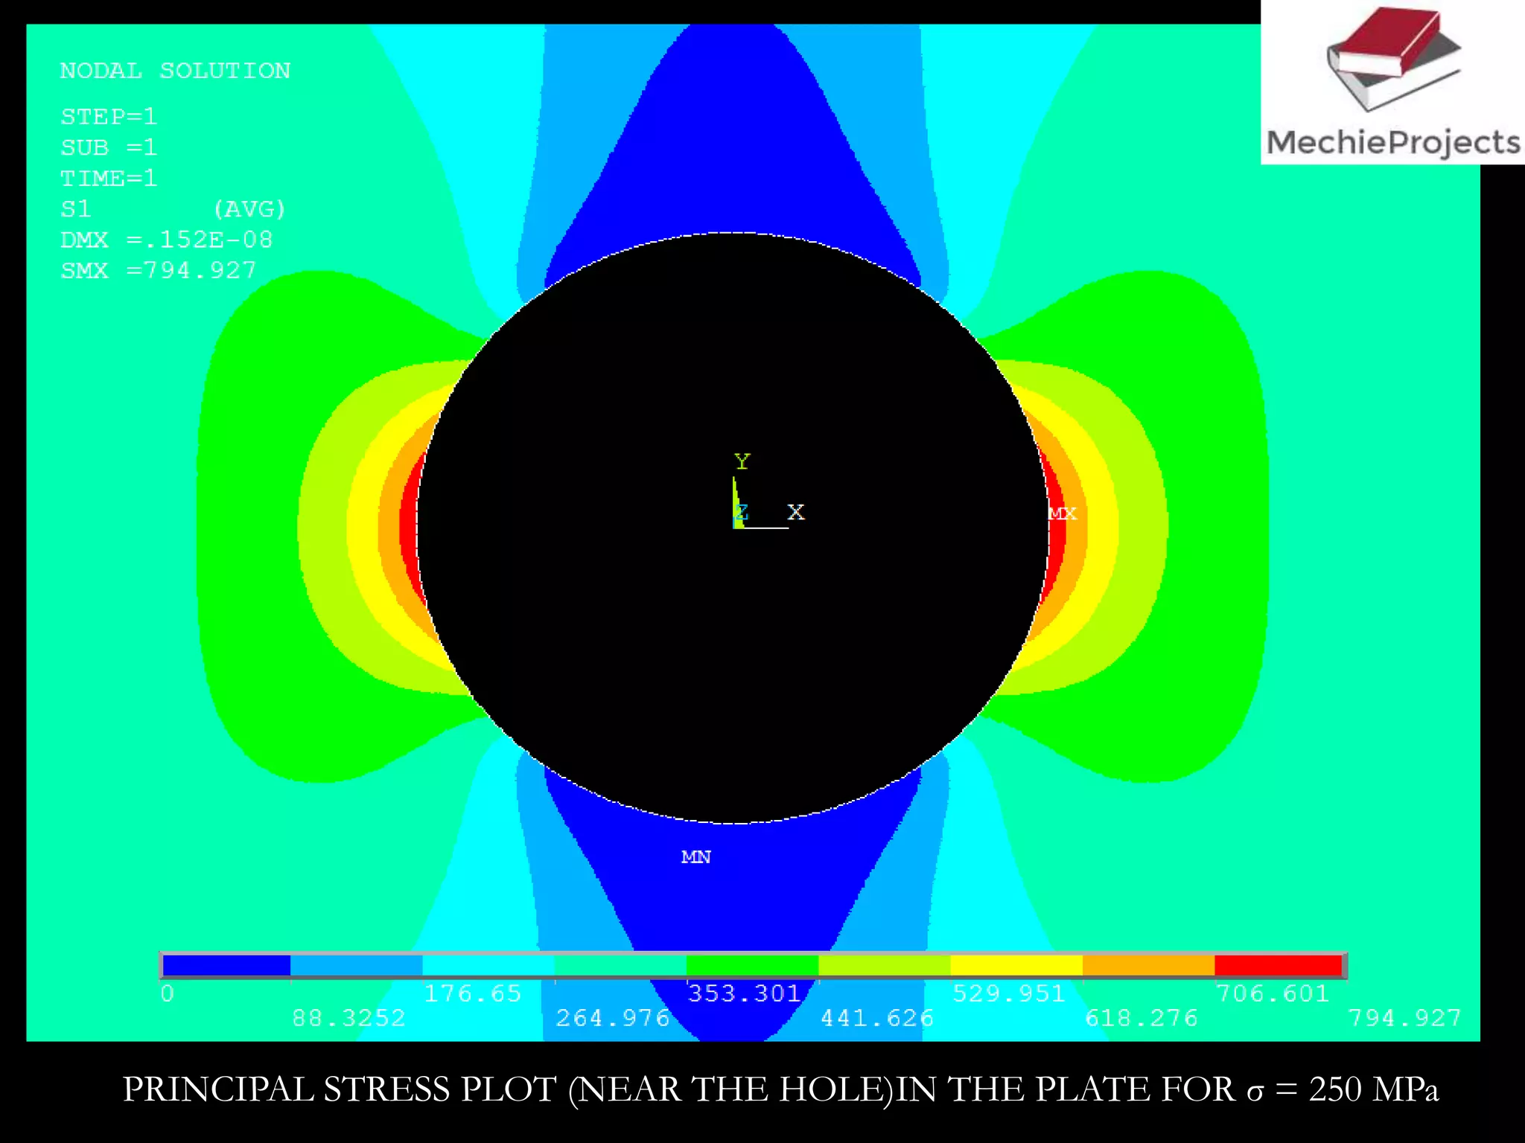Select the orange legend swatch
Screen dimensions: 1525x1143
coord(1148,965)
